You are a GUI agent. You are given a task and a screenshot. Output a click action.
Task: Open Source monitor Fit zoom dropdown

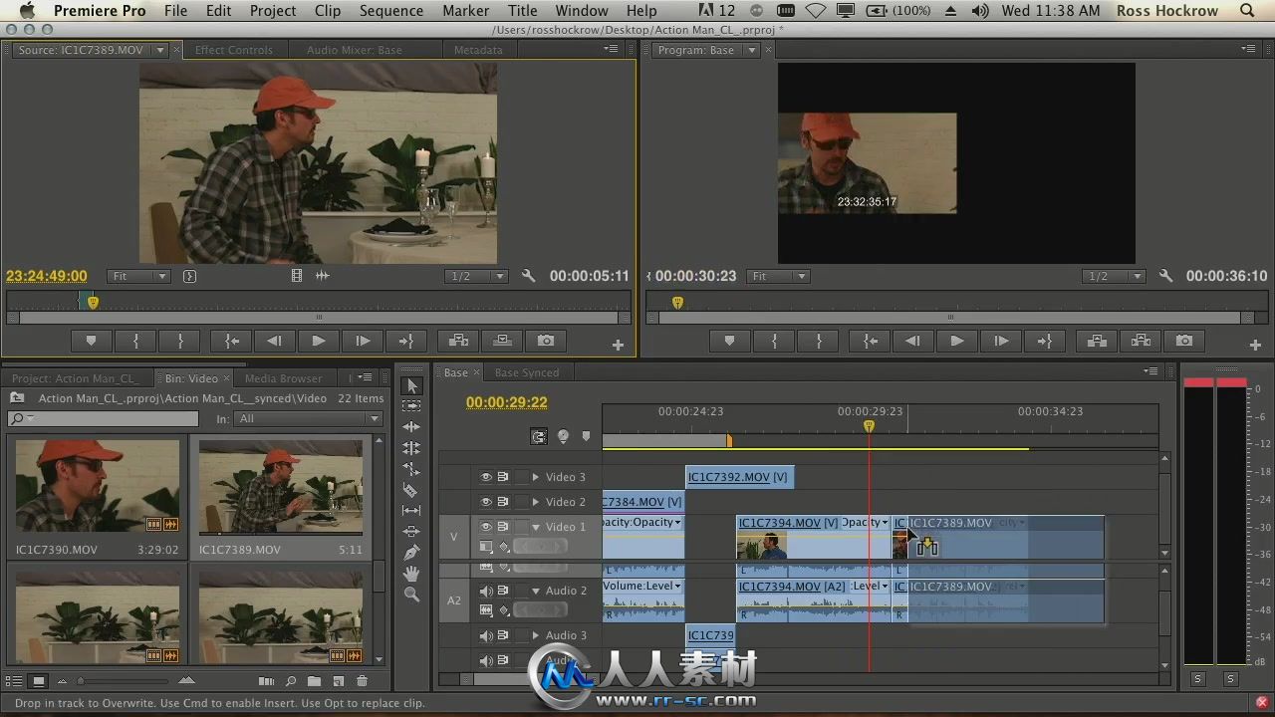click(x=137, y=276)
